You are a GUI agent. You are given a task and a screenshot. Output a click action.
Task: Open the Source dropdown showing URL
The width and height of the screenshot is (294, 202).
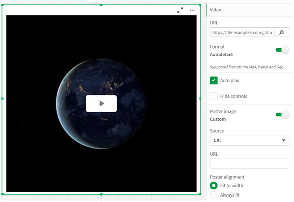coord(249,141)
